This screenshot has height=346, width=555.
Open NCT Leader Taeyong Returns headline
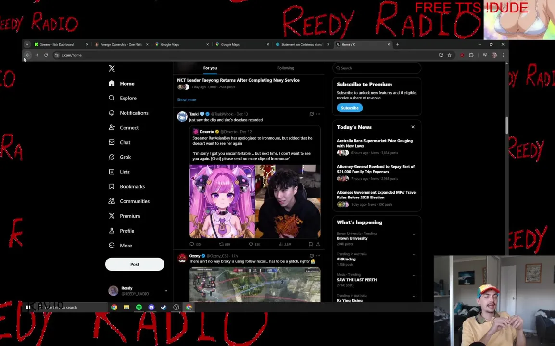coord(238,80)
